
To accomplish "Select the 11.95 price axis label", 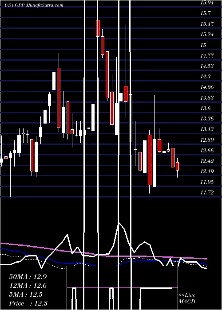I will (207, 182).
